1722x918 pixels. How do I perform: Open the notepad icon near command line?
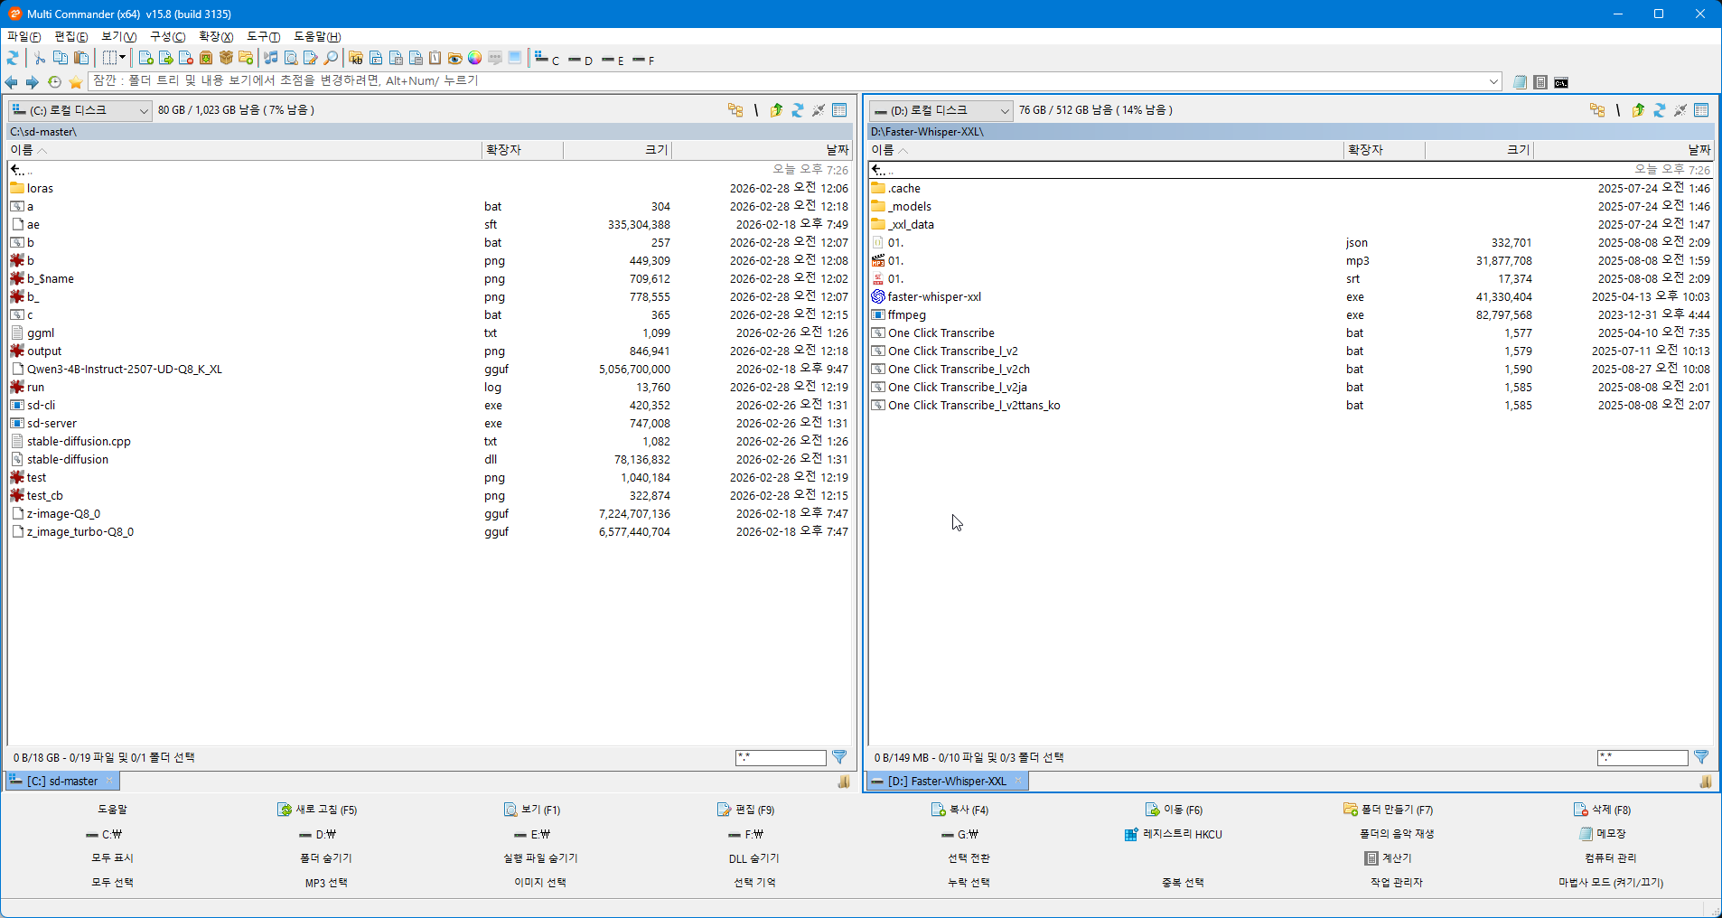[x=1520, y=82]
